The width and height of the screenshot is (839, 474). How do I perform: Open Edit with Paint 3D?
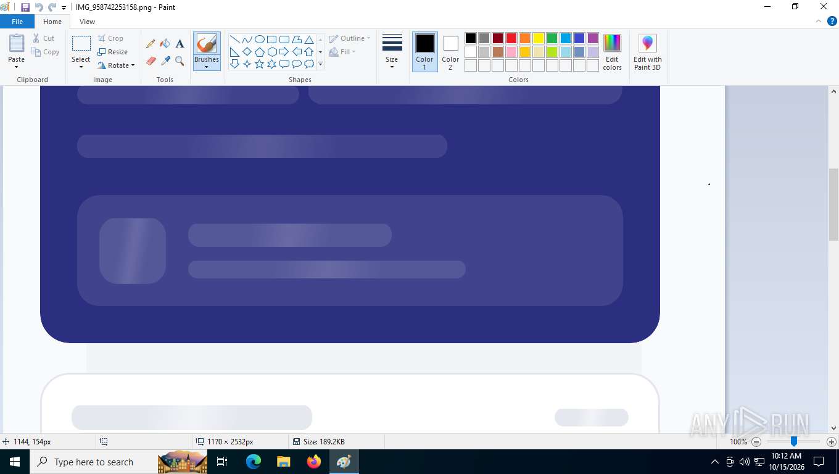(648, 52)
